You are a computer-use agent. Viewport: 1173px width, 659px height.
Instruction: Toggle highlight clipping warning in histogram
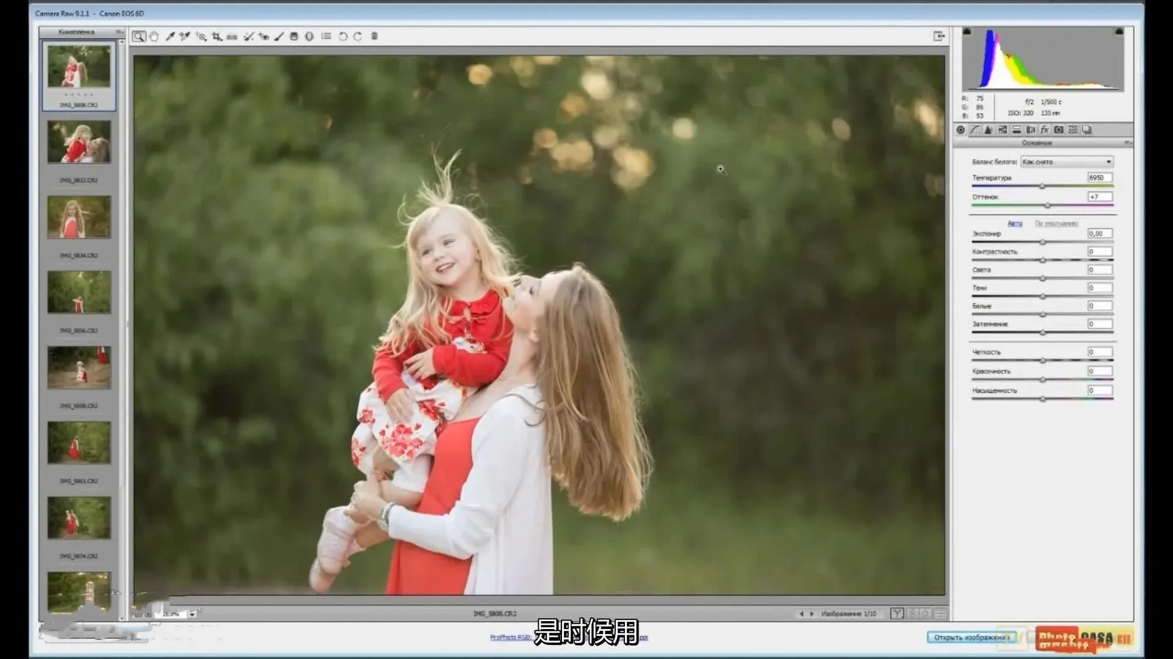point(1119,31)
